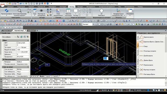The image size is (167, 94).
Task: Open the view manager eye icon
Action: [41, 10]
